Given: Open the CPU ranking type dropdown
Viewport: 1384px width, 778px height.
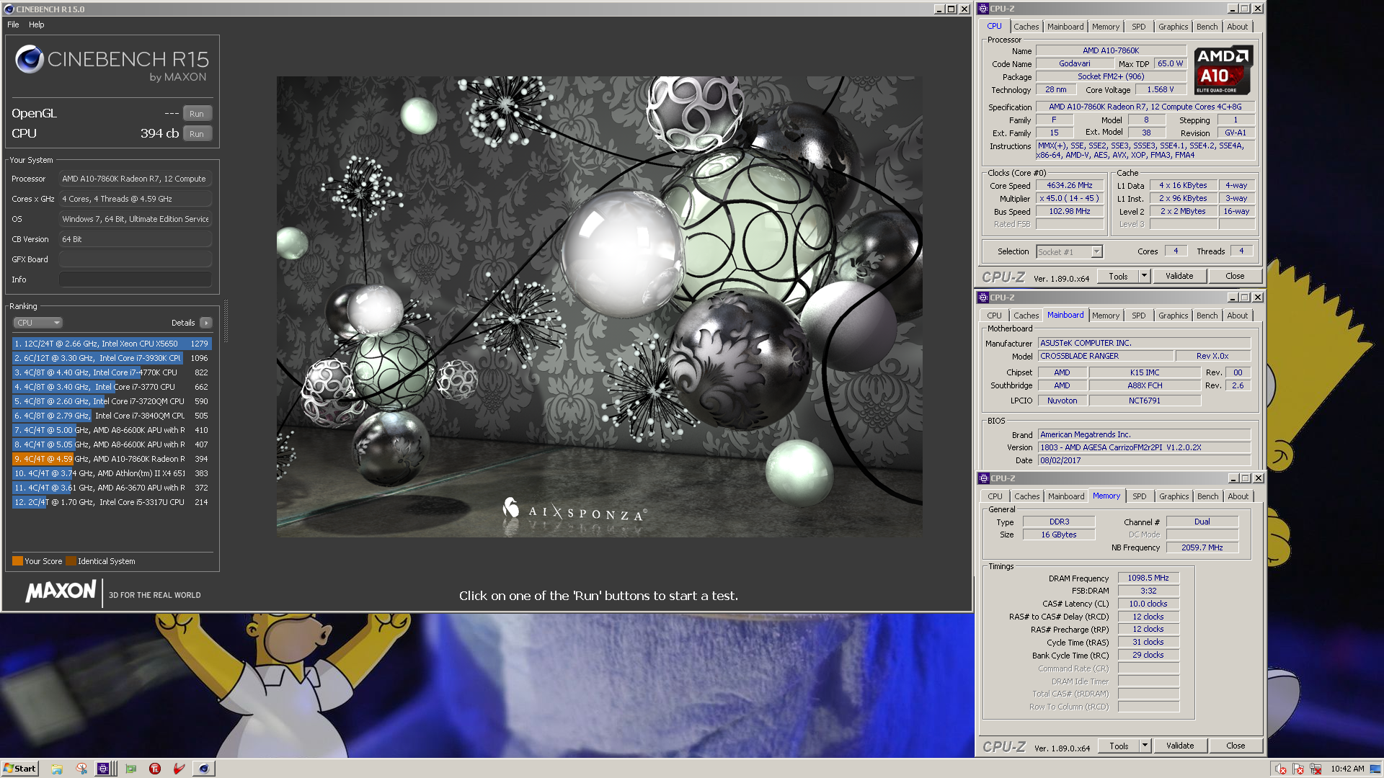Looking at the screenshot, I should [37, 323].
